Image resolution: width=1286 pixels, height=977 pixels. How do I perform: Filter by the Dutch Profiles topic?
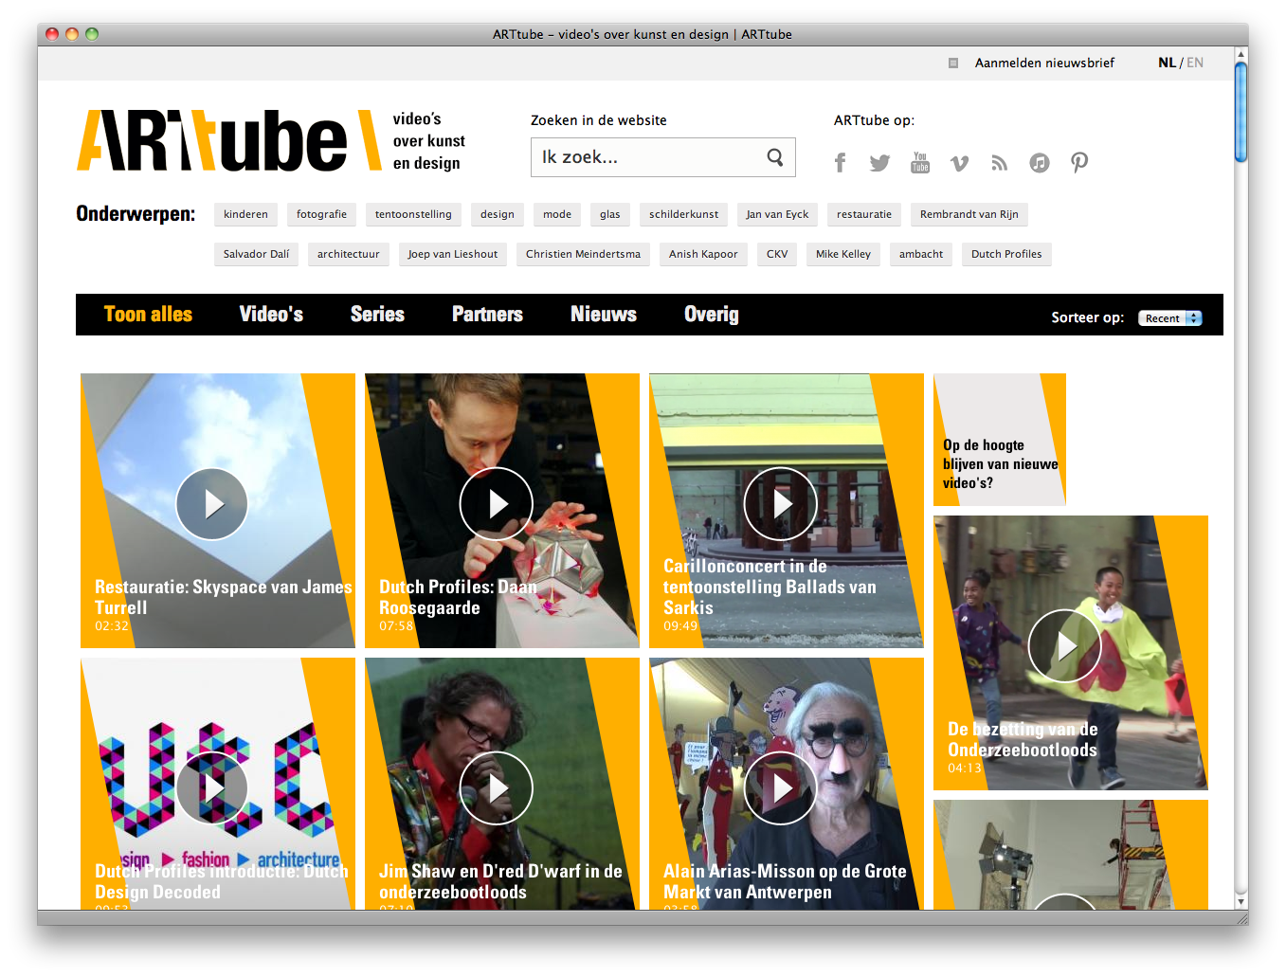coord(1006,254)
